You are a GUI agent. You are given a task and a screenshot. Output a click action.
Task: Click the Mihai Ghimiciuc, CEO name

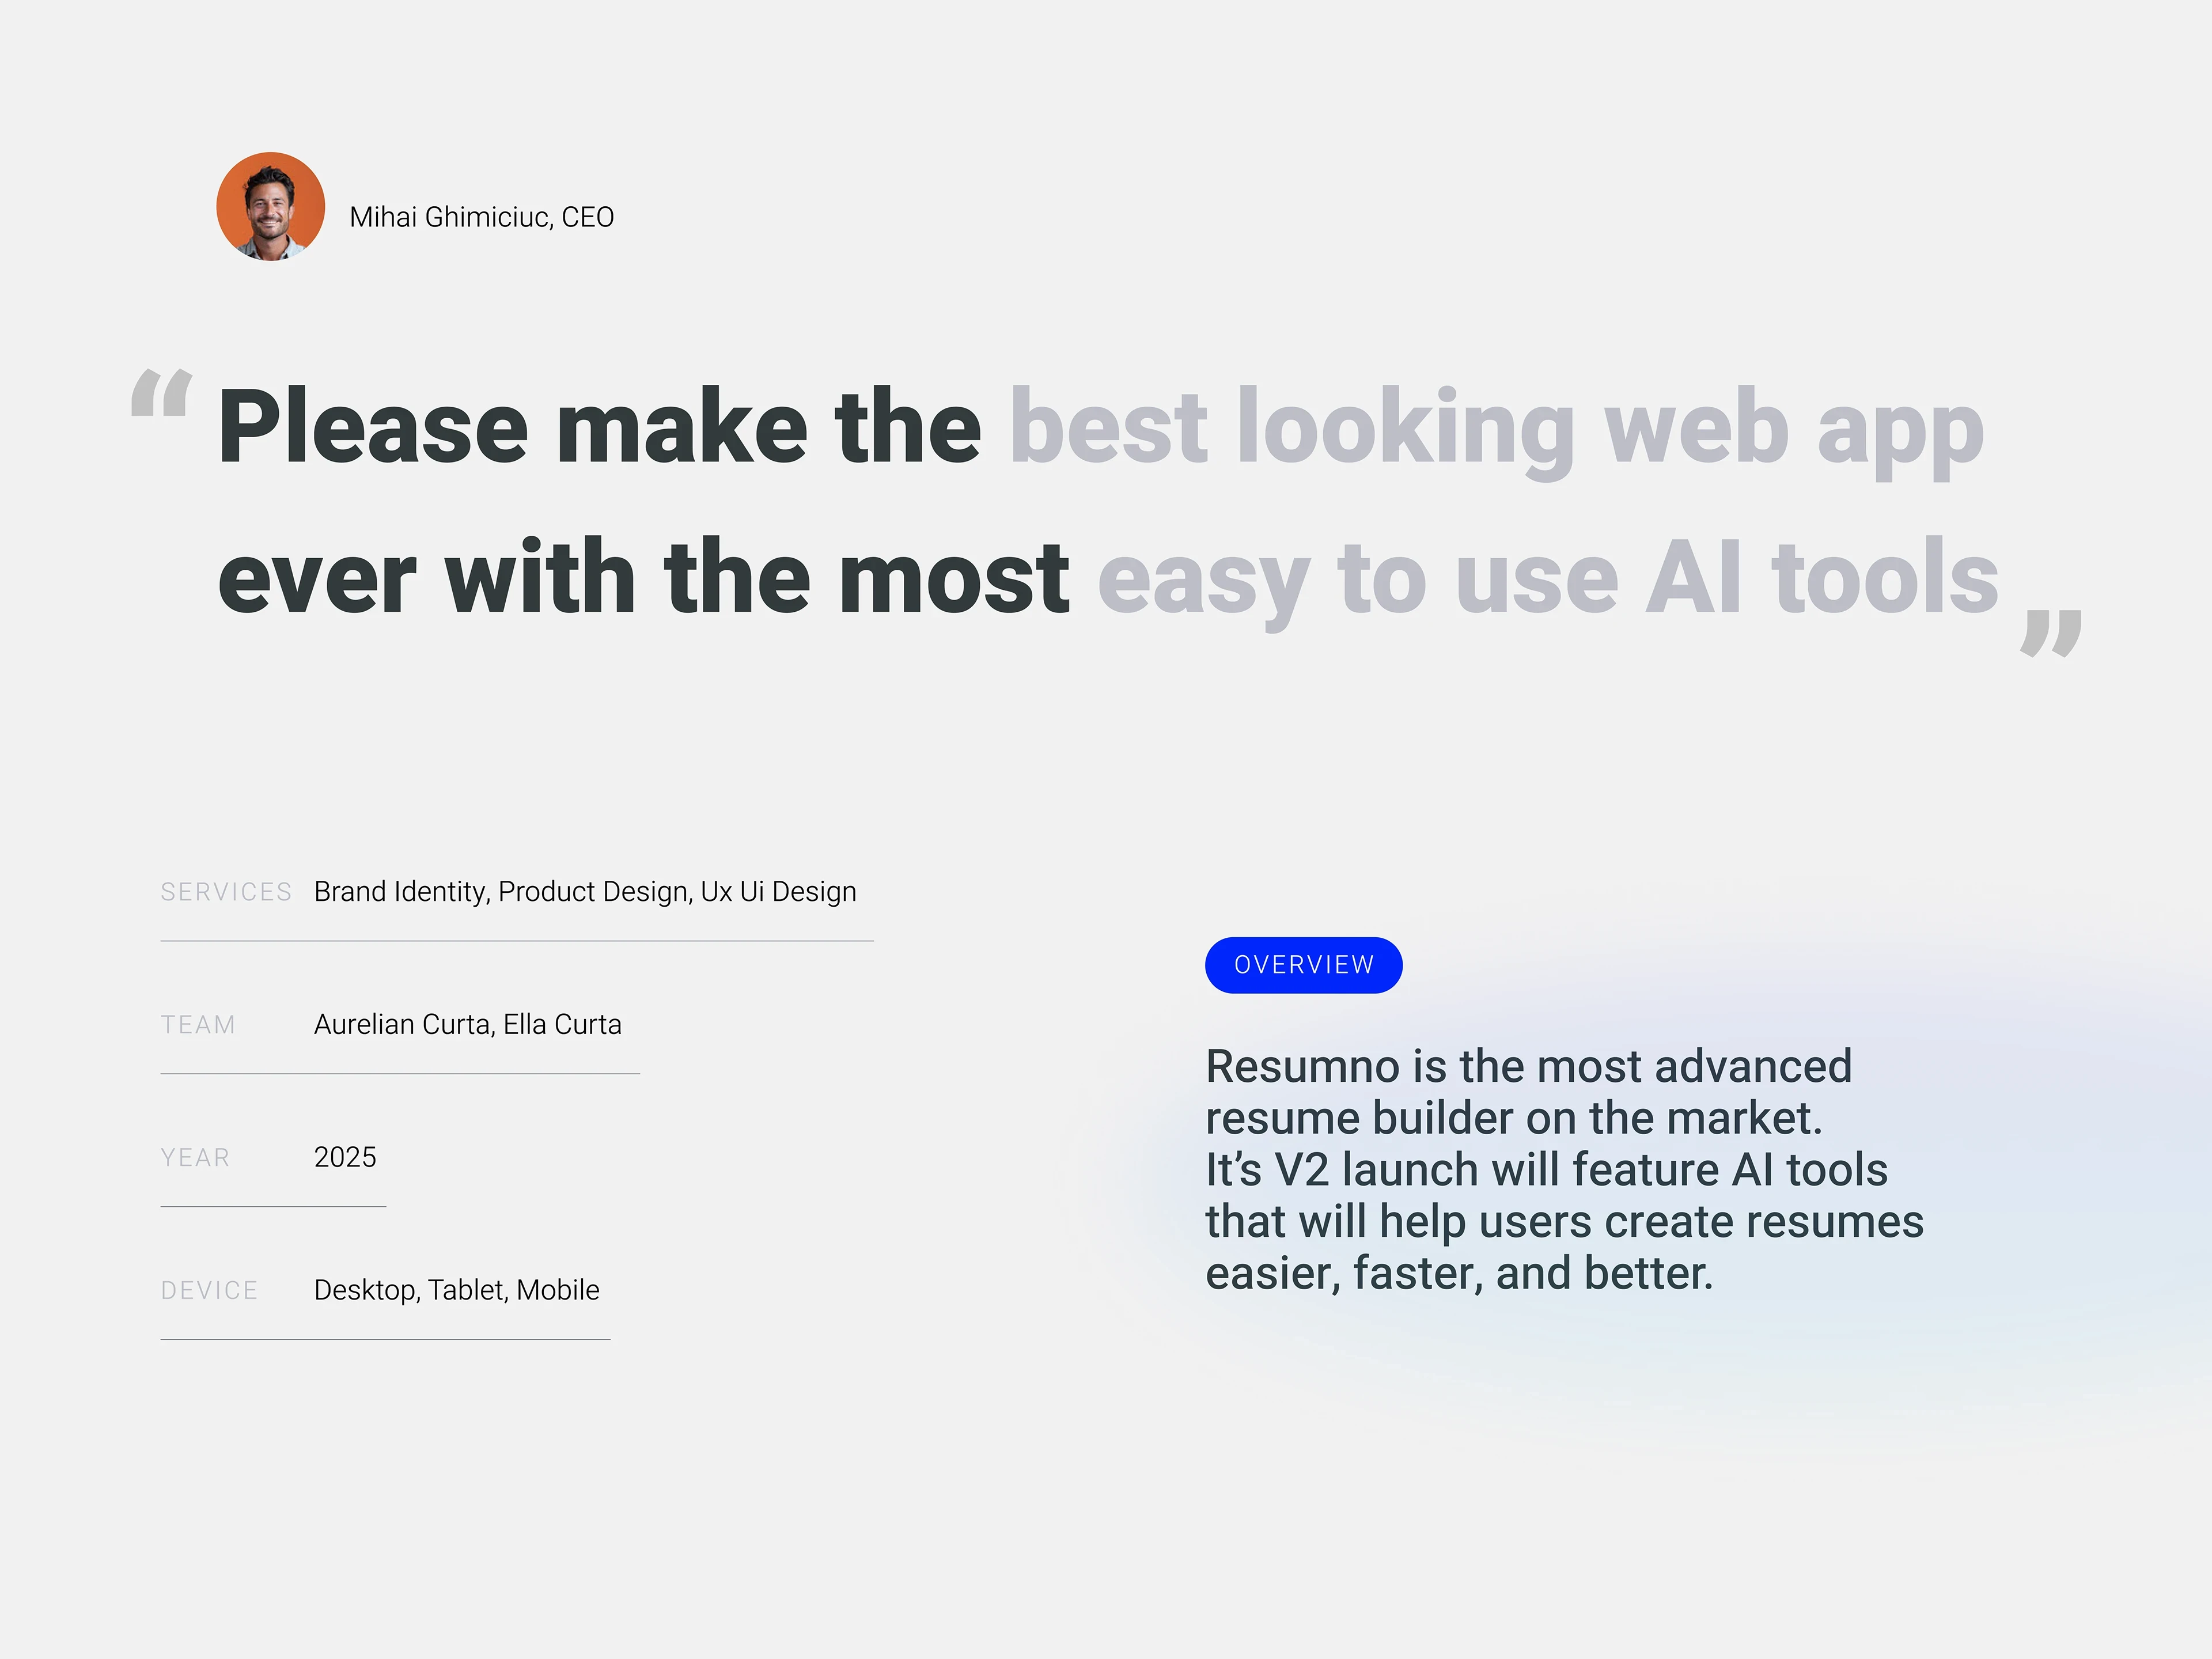pos(481,217)
